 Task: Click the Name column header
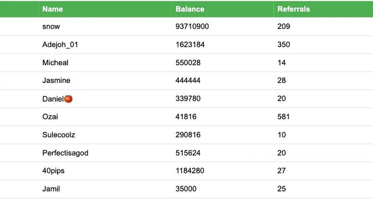[x=53, y=9]
